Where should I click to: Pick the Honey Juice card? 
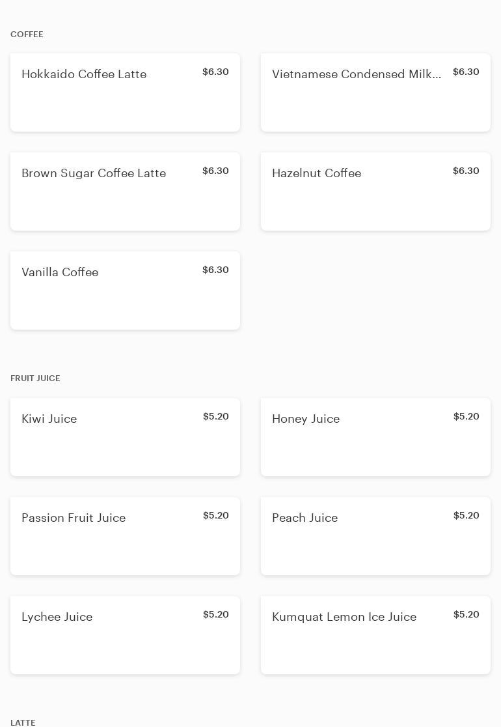tap(375, 437)
